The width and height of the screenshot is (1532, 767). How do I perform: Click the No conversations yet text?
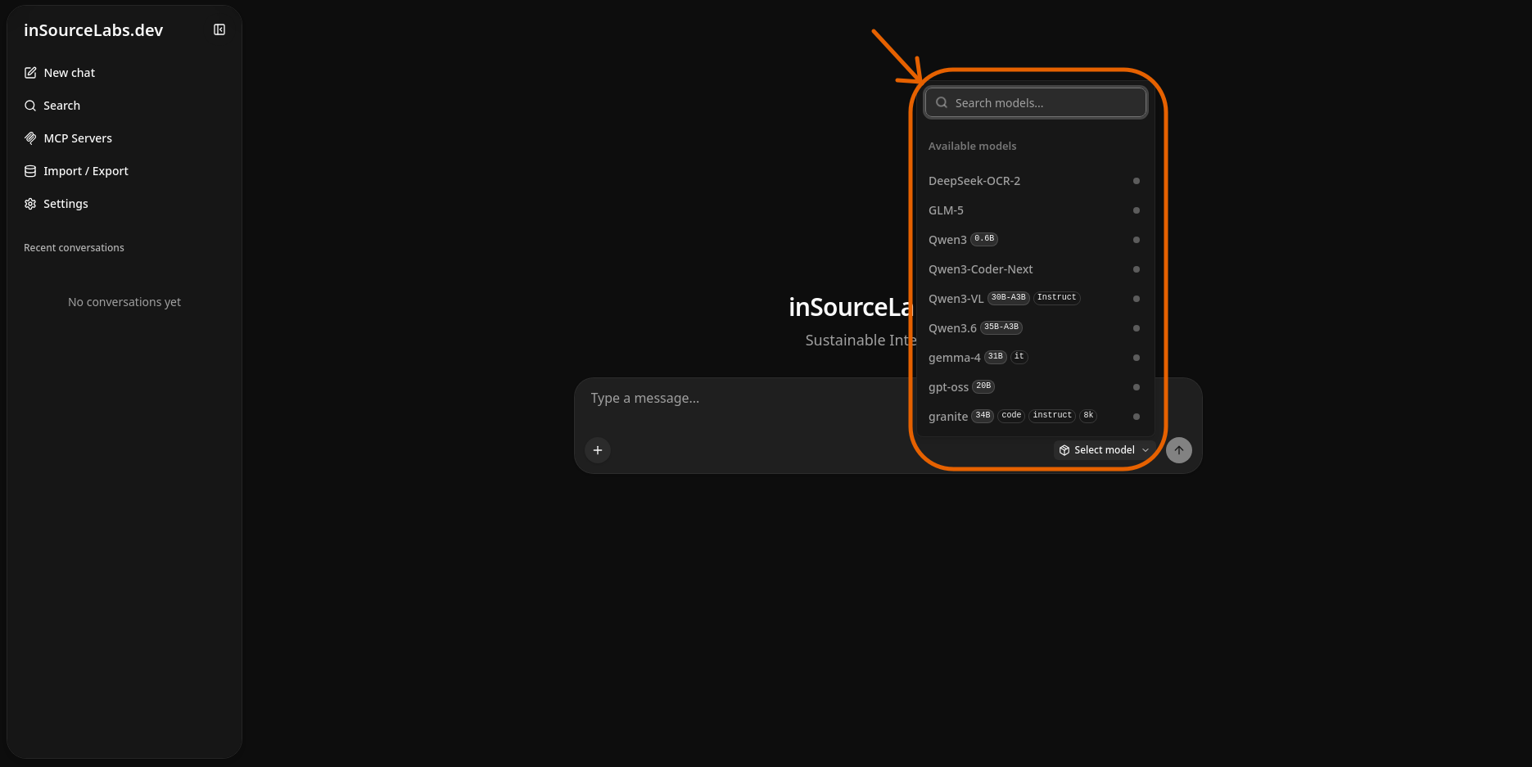[x=124, y=302]
